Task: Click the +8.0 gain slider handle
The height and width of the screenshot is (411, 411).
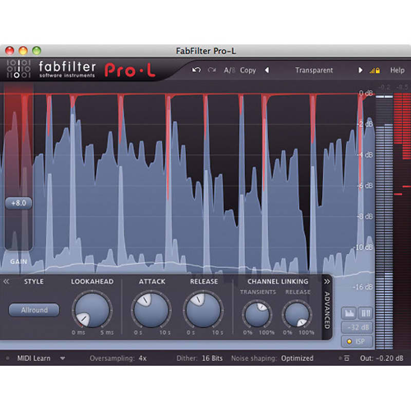Action: (x=18, y=203)
